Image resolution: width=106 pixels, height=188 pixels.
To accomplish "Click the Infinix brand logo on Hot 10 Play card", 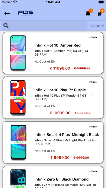I will pos(93,82).
